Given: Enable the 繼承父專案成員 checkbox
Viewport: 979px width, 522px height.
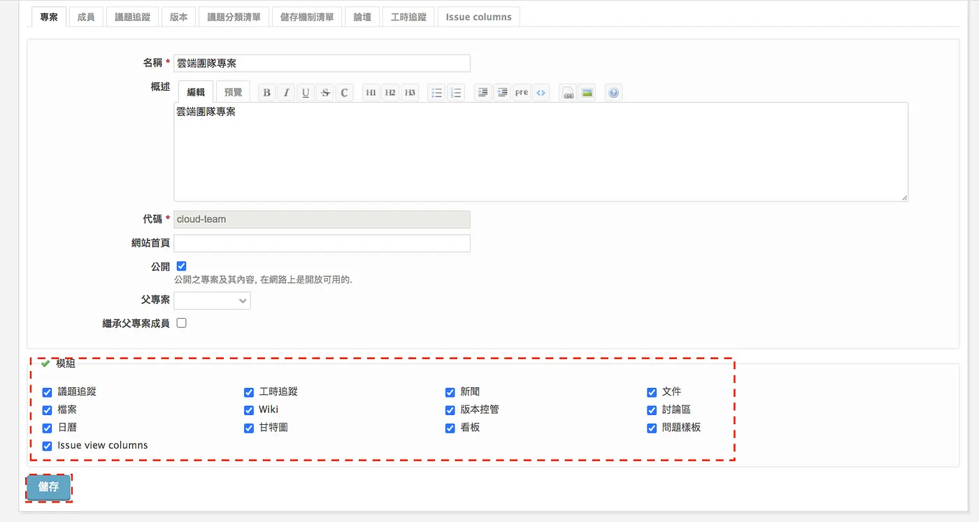Looking at the screenshot, I should pos(182,323).
